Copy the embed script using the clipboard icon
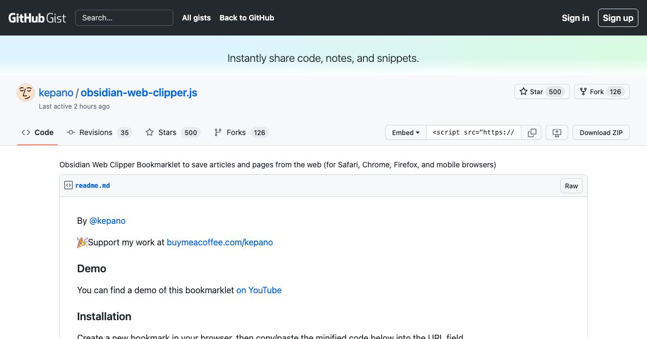647x339 pixels. coord(532,132)
